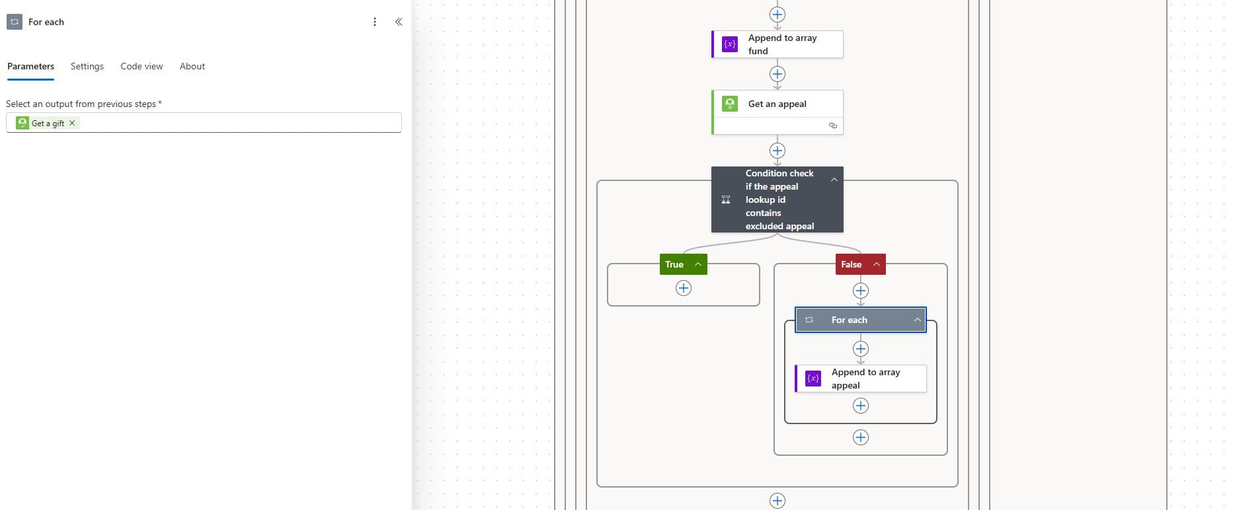Add step between Append fund and Get an appeal
The image size is (1233, 510).
pos(777,74)
